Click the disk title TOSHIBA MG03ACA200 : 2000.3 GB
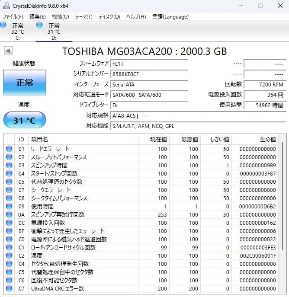This screenshot has height=297, width=289. point(144,51)
